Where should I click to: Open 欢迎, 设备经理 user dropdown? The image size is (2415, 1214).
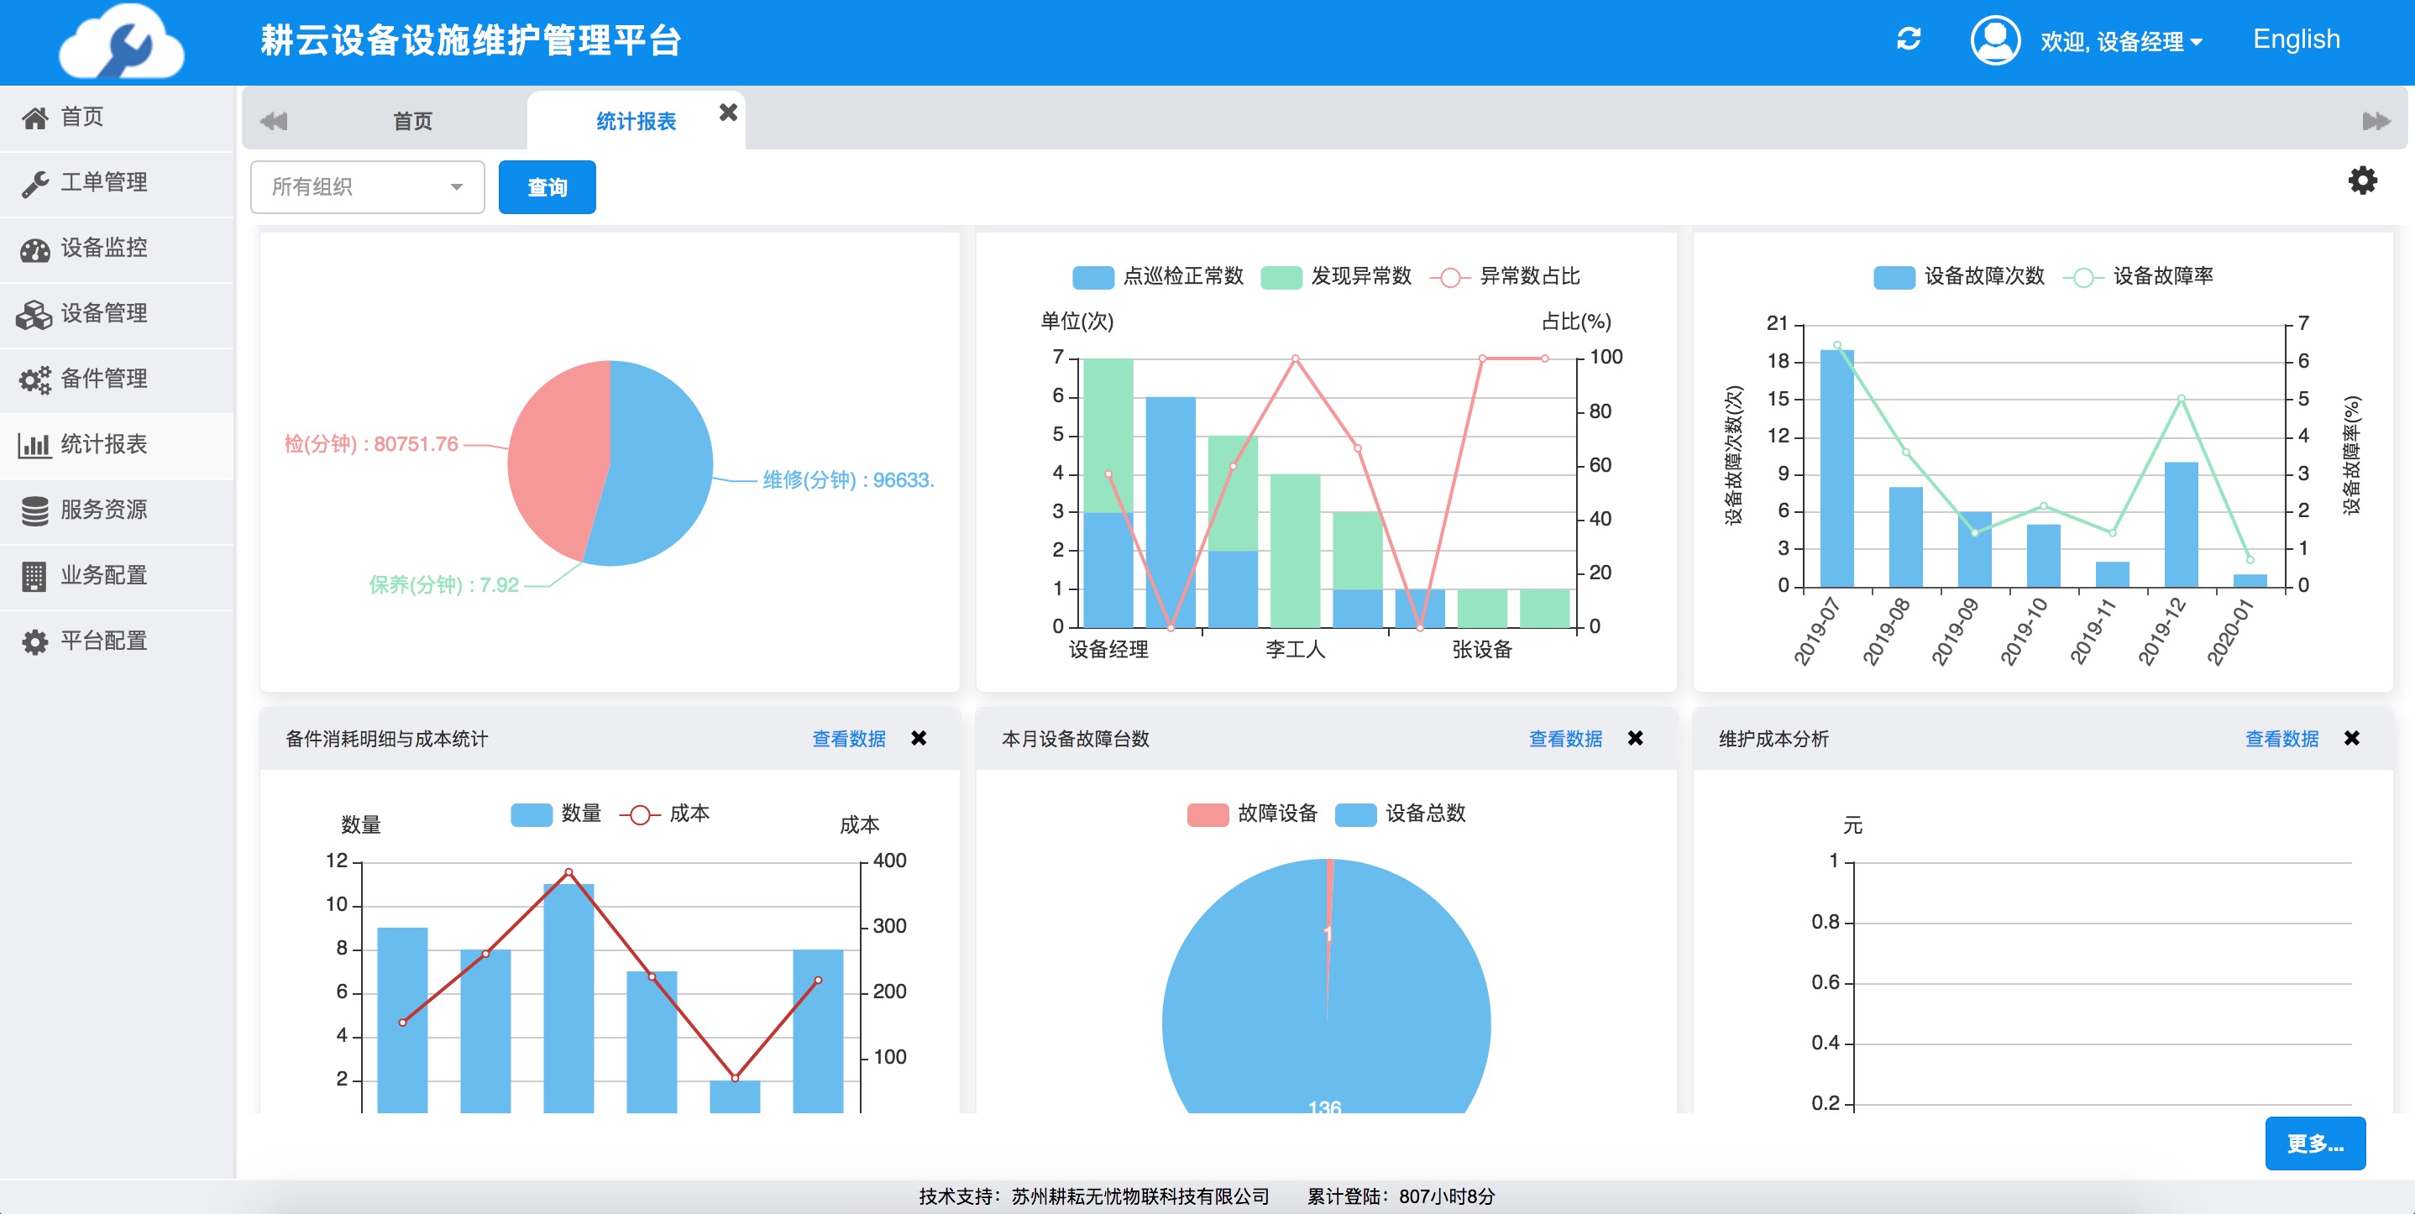2120,41
